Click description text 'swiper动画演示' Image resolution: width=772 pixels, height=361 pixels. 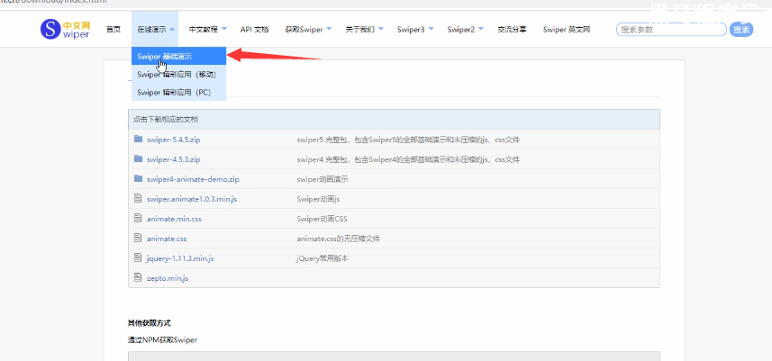point(322,179)
